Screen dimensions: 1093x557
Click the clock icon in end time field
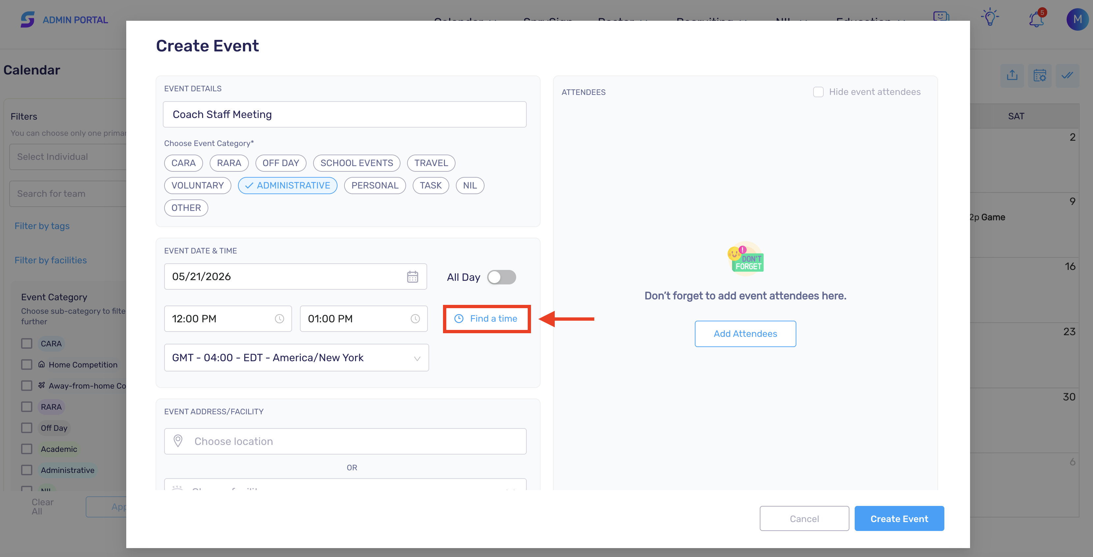point(415,319)
